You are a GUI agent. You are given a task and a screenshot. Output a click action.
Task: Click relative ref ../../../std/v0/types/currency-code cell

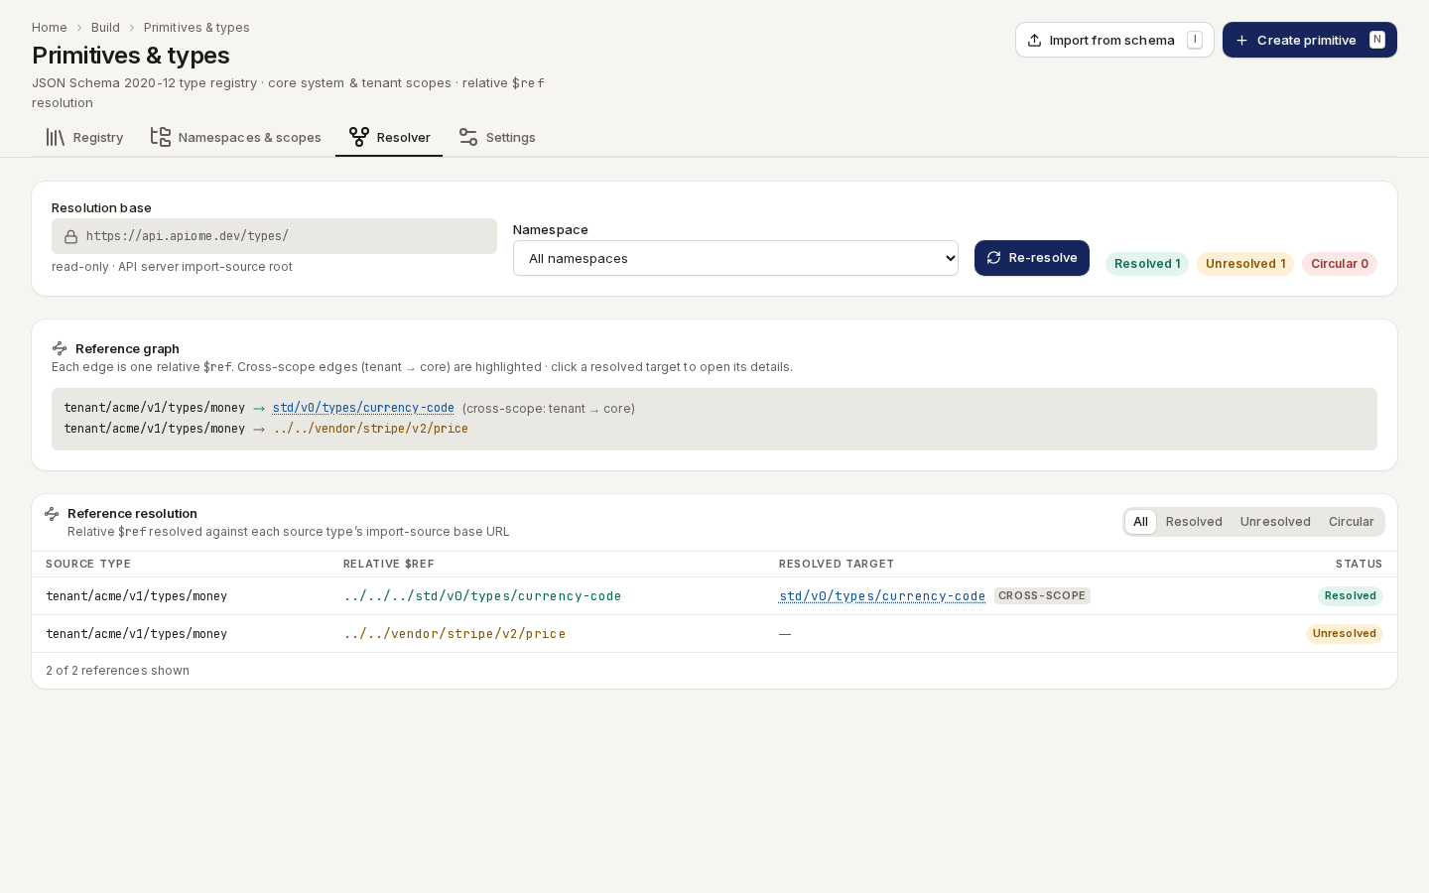(482, 596)
